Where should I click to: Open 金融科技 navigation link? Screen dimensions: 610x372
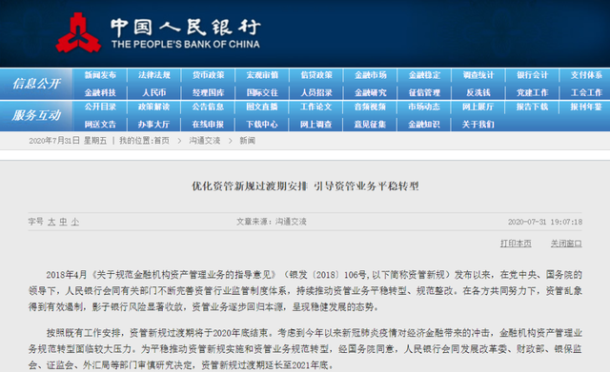click(x=100, y=92)
